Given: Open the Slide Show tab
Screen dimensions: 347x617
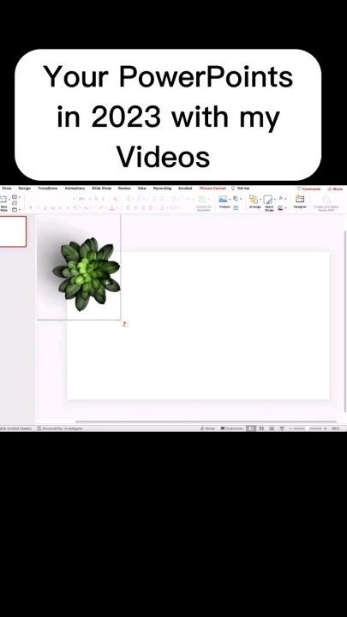Looking at the screenshot, I should (x=102, y=189).
